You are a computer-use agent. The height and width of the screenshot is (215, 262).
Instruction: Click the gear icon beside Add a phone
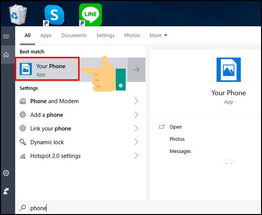point(23,115)
